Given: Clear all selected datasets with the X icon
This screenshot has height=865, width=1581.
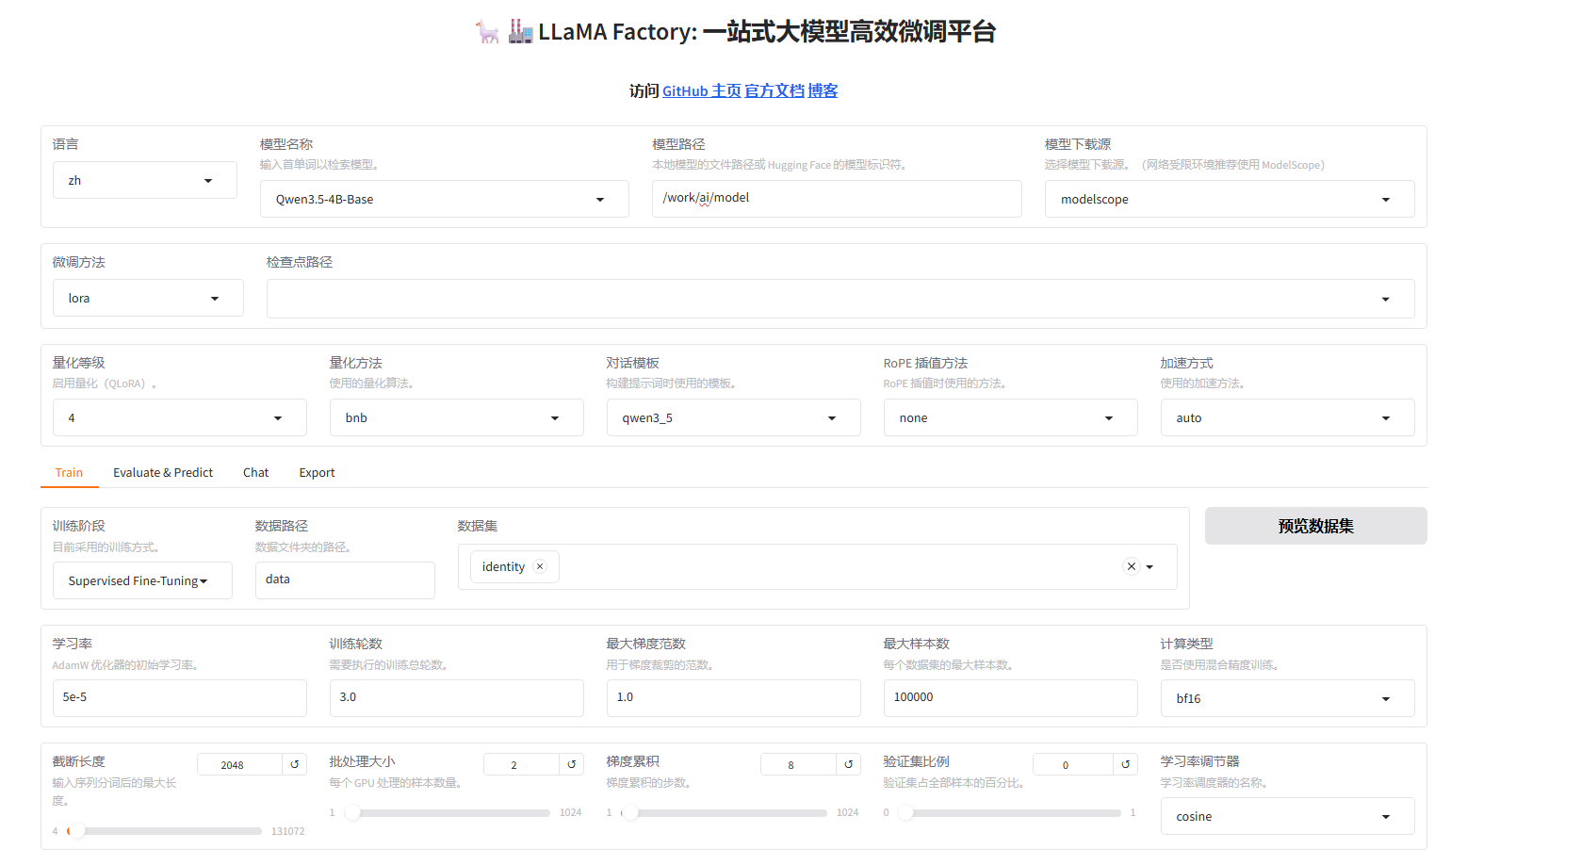Looking at the screenshot, I should (1132, 566).
